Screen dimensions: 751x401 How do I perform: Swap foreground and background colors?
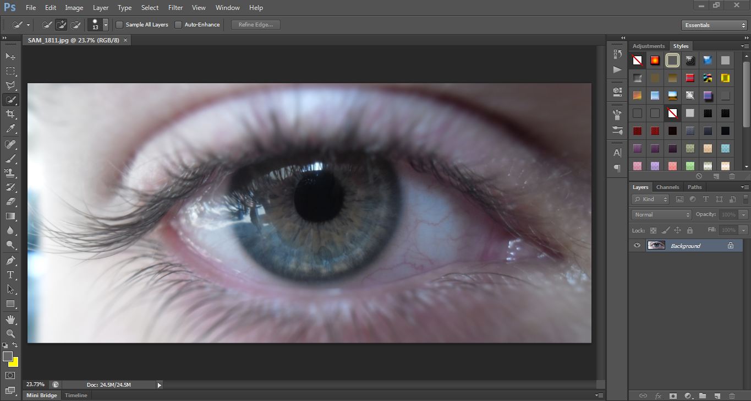coord(15,345)
